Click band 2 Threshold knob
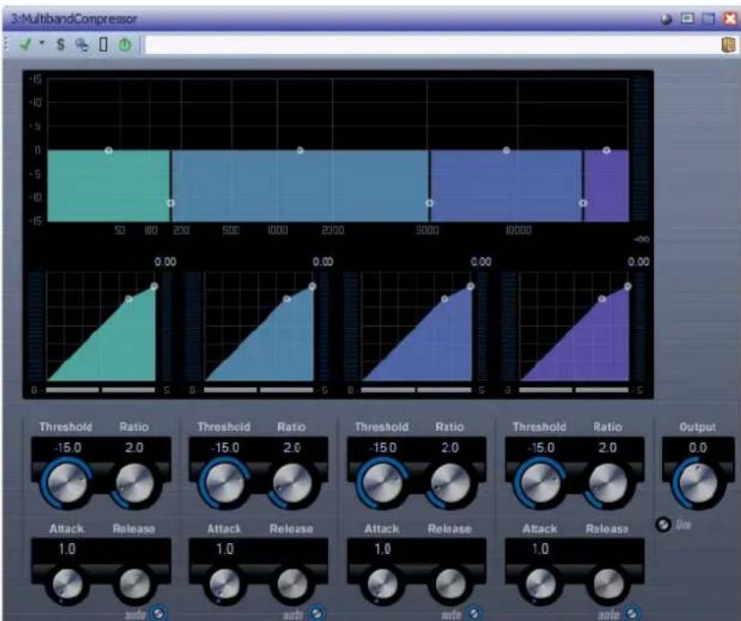 pos(225,483)
